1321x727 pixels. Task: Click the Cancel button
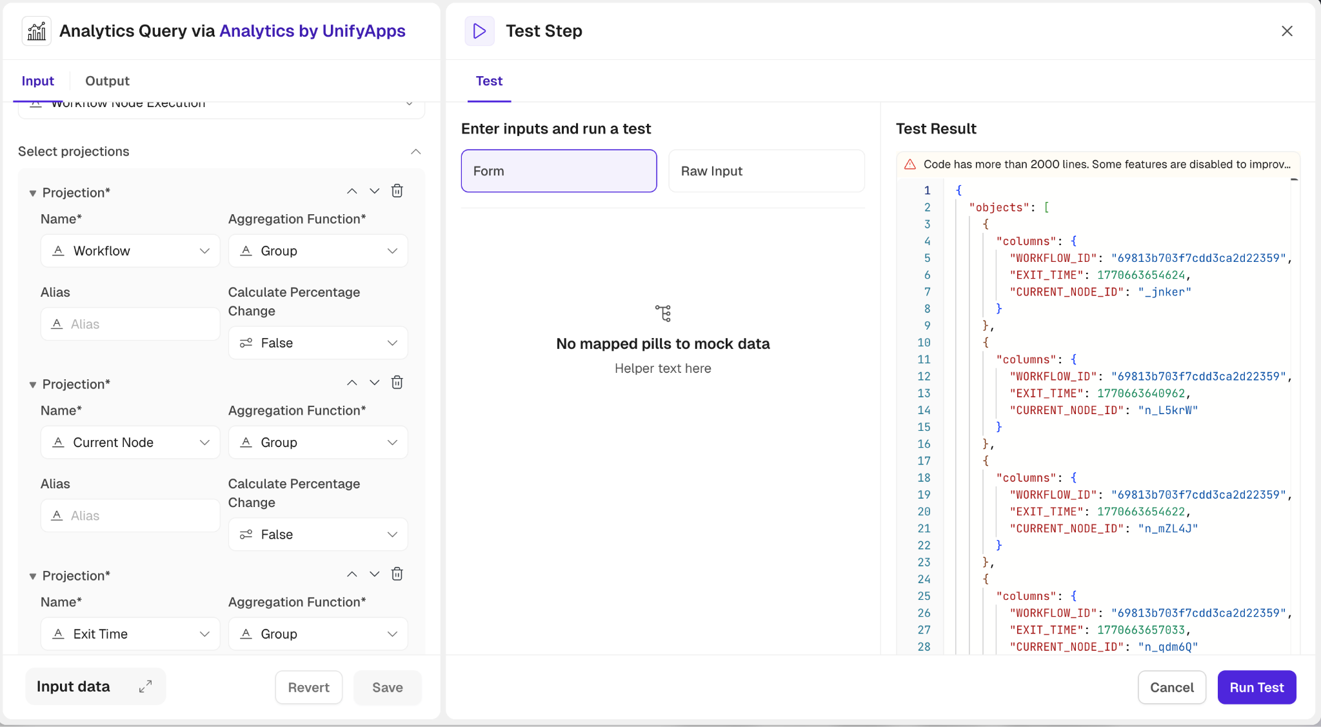click(x=1171, y=688)
